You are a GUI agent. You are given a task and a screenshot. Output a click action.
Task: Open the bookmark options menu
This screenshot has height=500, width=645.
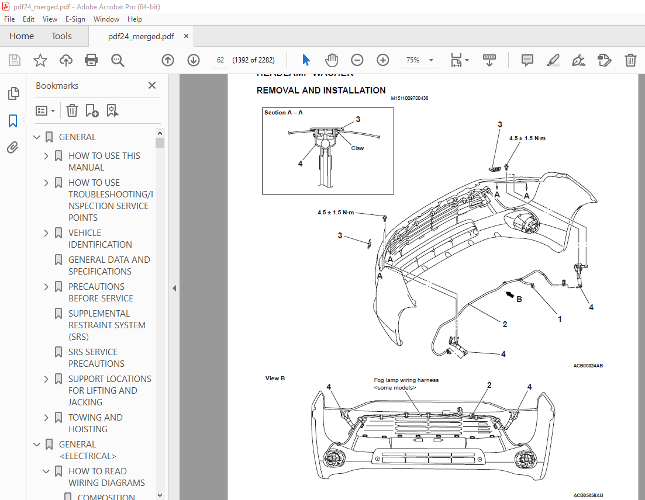coord(45,110)
